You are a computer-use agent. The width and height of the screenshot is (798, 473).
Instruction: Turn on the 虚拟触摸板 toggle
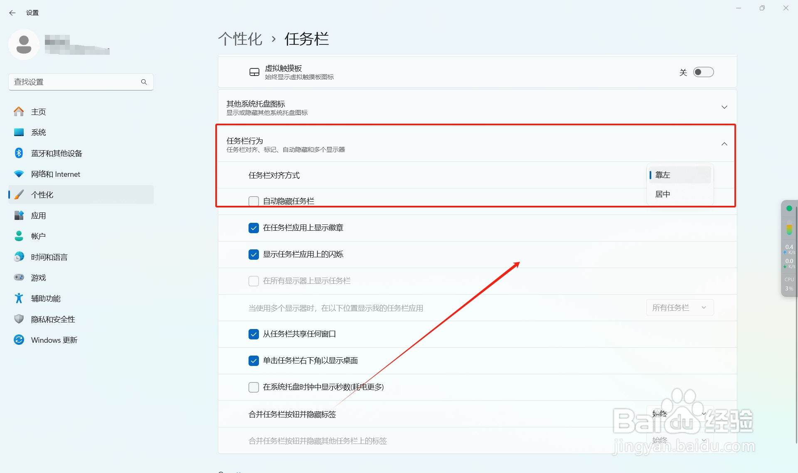pos(703,72)
